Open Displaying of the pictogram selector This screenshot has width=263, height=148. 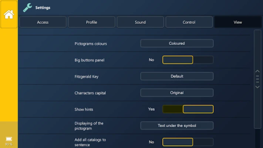(x=177, y=125)
